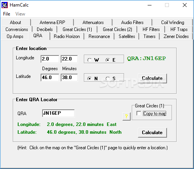Click Calculate in the Enter QRA Locator group
Viewport: 194px width, 169px height.
(152, 133)
